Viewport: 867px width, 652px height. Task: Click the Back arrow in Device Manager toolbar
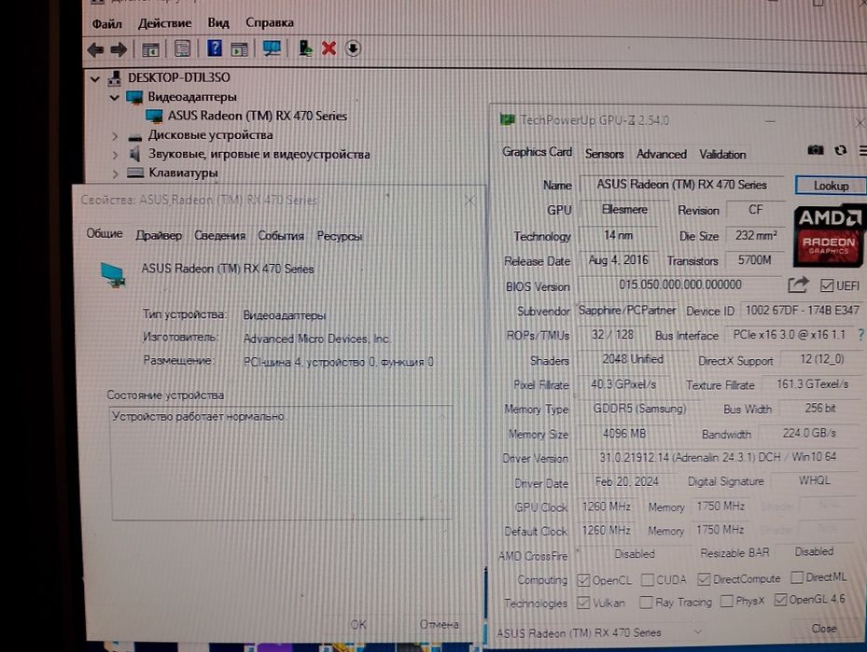pos(95,50)
